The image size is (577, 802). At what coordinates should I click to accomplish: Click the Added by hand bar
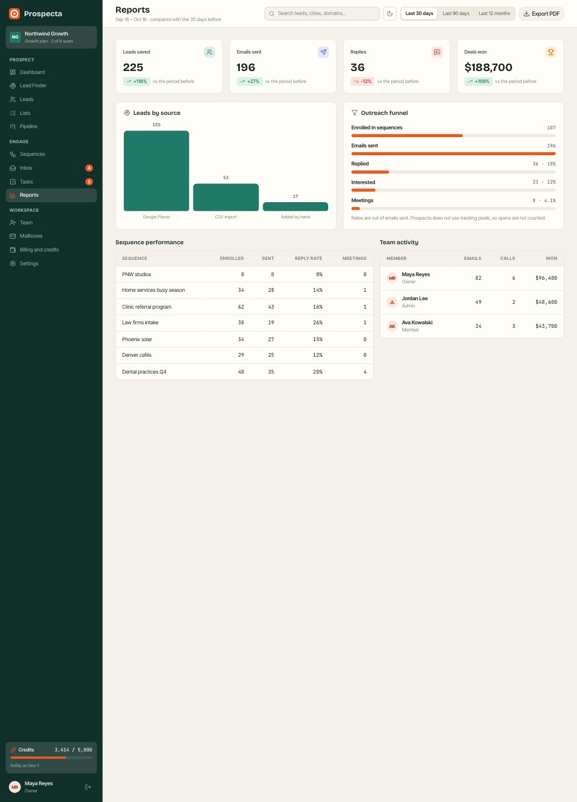295,206
